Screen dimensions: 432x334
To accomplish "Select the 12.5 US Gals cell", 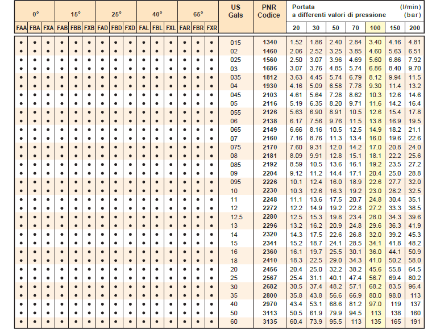I will click(x=235, y=216).
